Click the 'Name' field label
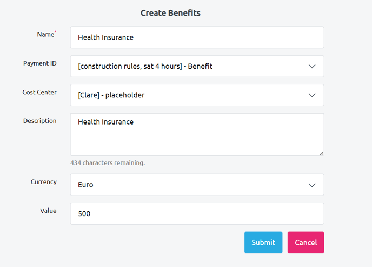 pos(45,35)
